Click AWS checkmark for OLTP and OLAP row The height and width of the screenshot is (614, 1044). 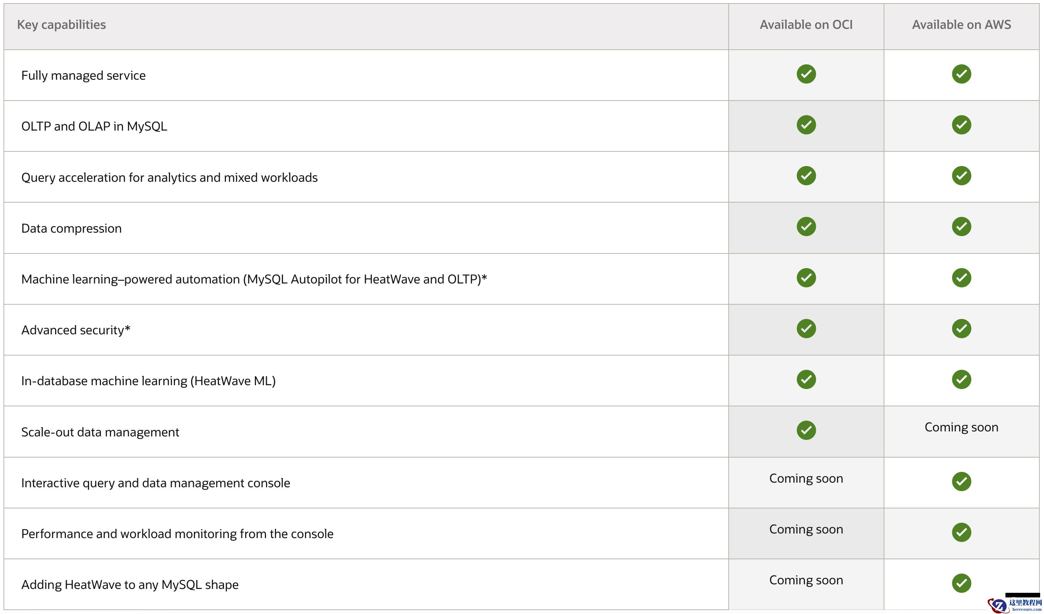[961, 125]
